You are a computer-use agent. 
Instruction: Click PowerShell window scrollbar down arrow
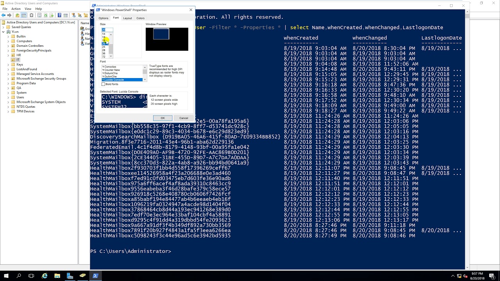pos(467,267)
